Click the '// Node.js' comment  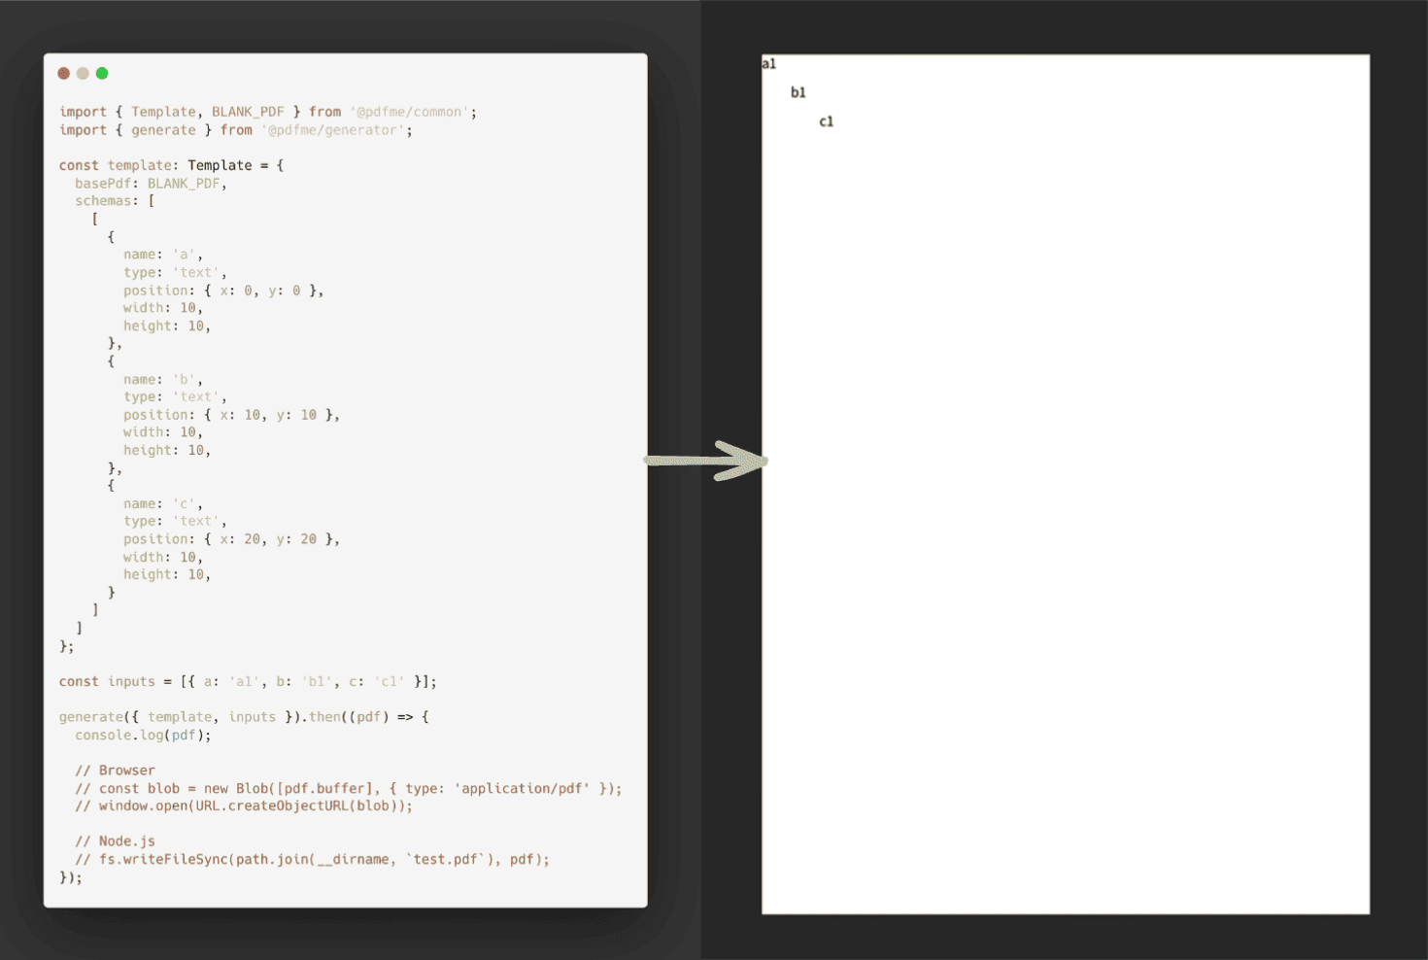[115, 841]
